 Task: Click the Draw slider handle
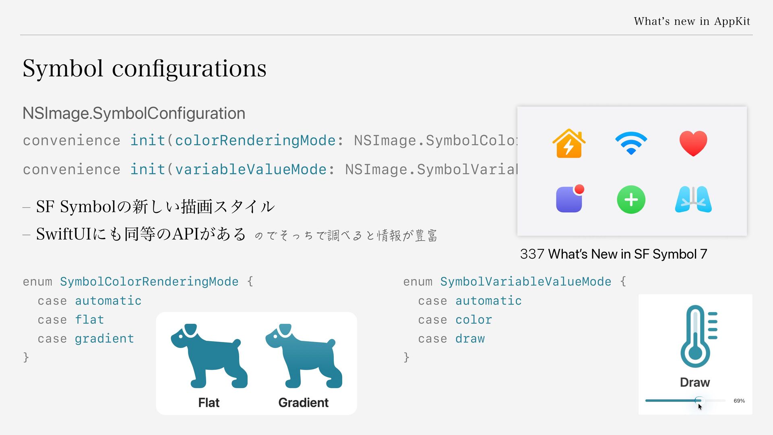tap(699, 400)
